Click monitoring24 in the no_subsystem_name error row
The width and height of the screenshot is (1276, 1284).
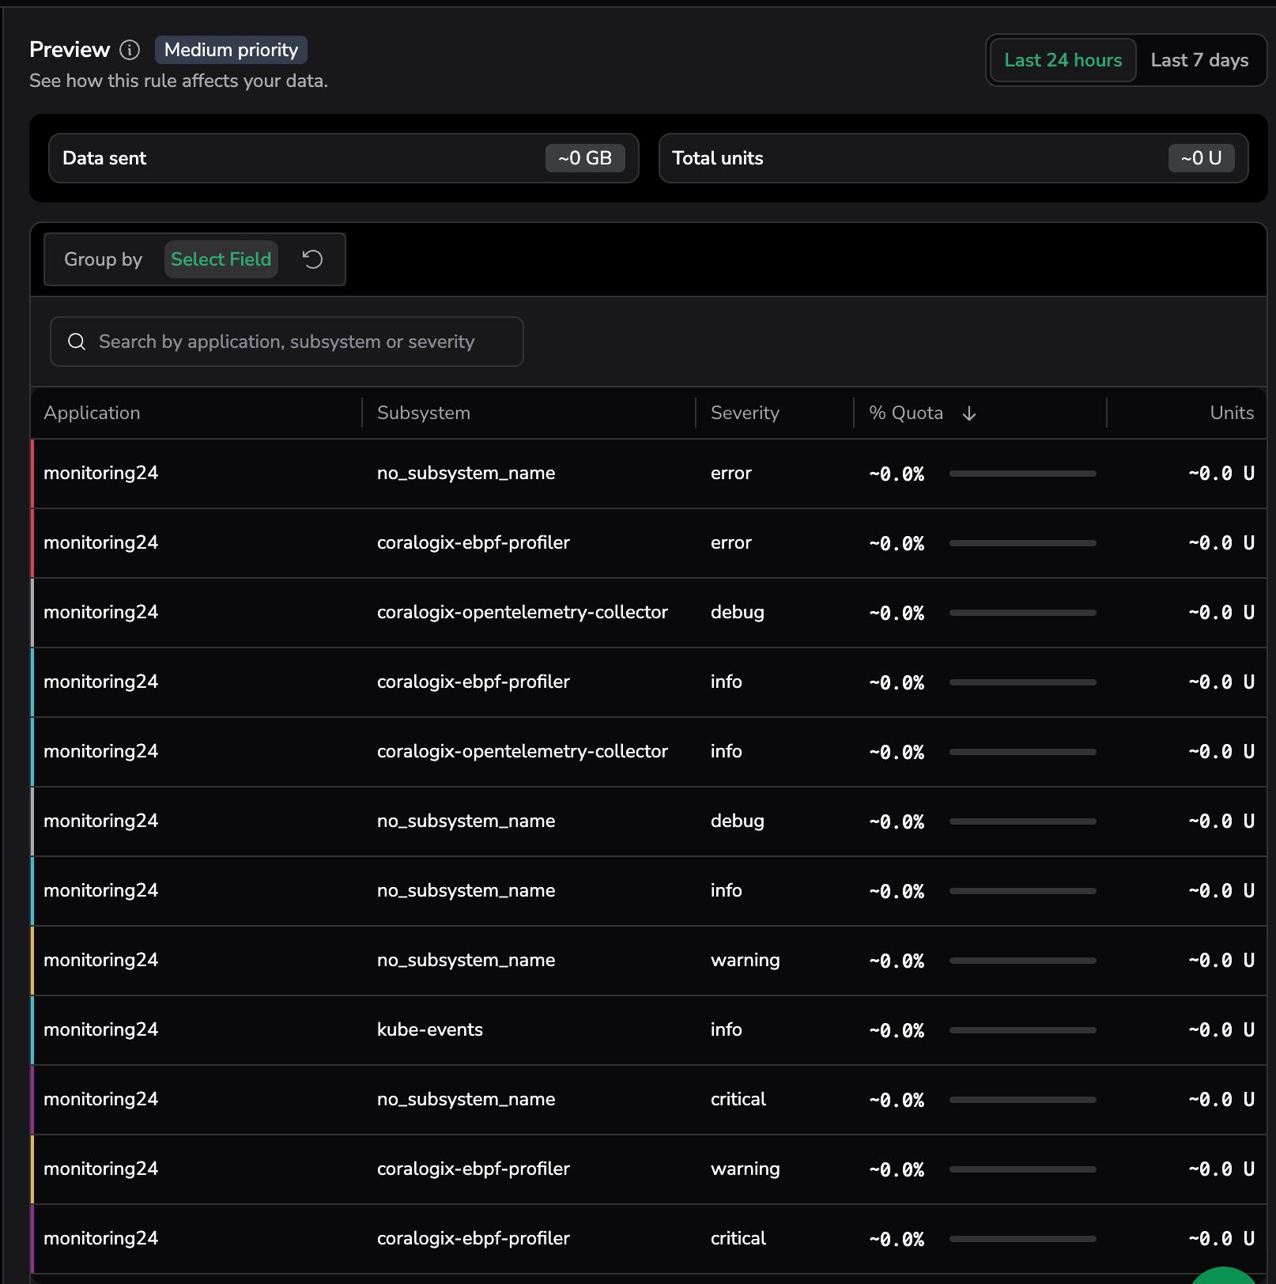coord(101,473)
